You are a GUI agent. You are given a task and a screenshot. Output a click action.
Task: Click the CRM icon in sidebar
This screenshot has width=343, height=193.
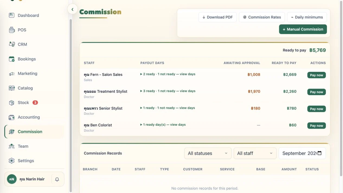(x=11, y=44)
